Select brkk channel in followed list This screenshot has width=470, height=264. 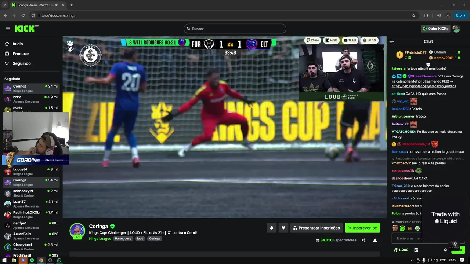(x=31, y=99)
